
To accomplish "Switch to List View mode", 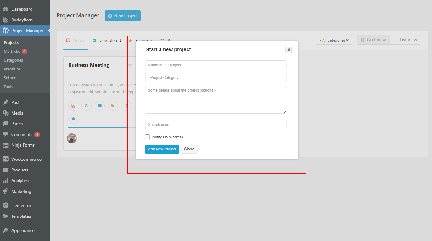I will tap(405, 40).
